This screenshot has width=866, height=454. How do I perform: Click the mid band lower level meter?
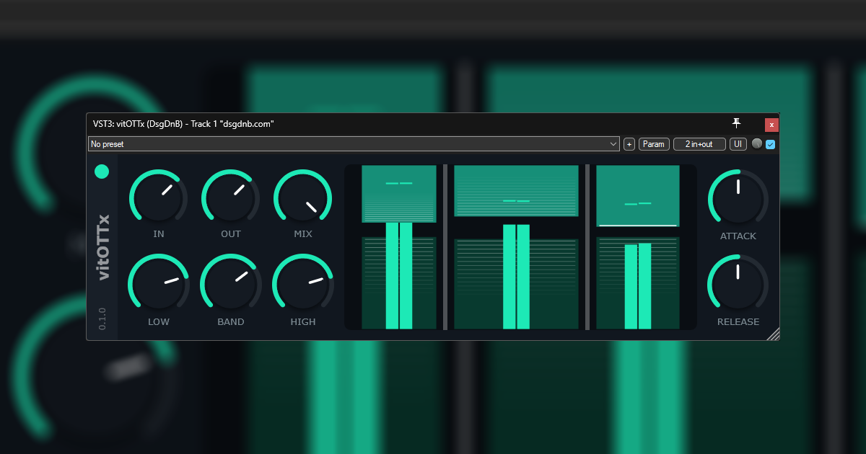pyautogui.click(x=516, y=285)
